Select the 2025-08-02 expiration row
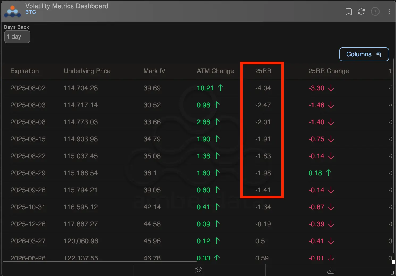This screenshot has height=276, width=396. 106,88
